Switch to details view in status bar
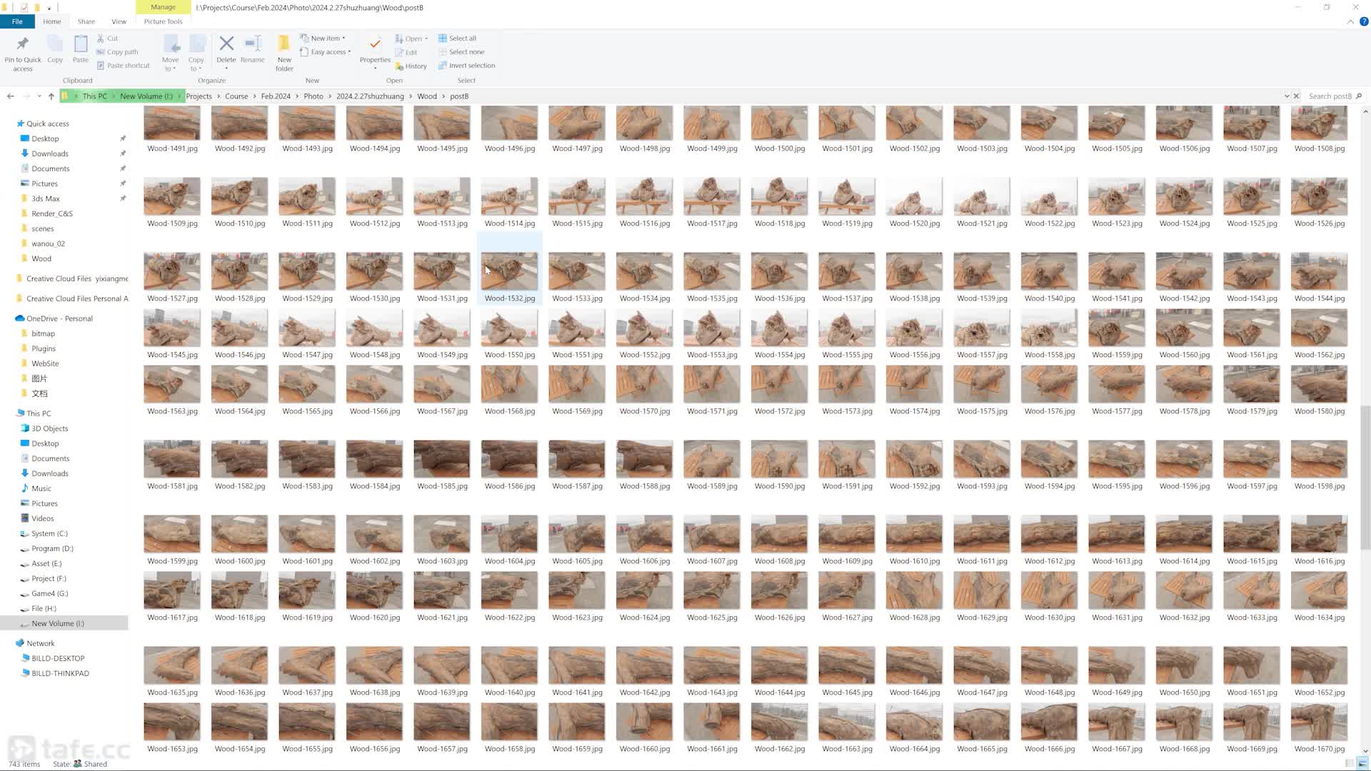This screenshot has height=771, width=1371. [x=1350, y=764]
